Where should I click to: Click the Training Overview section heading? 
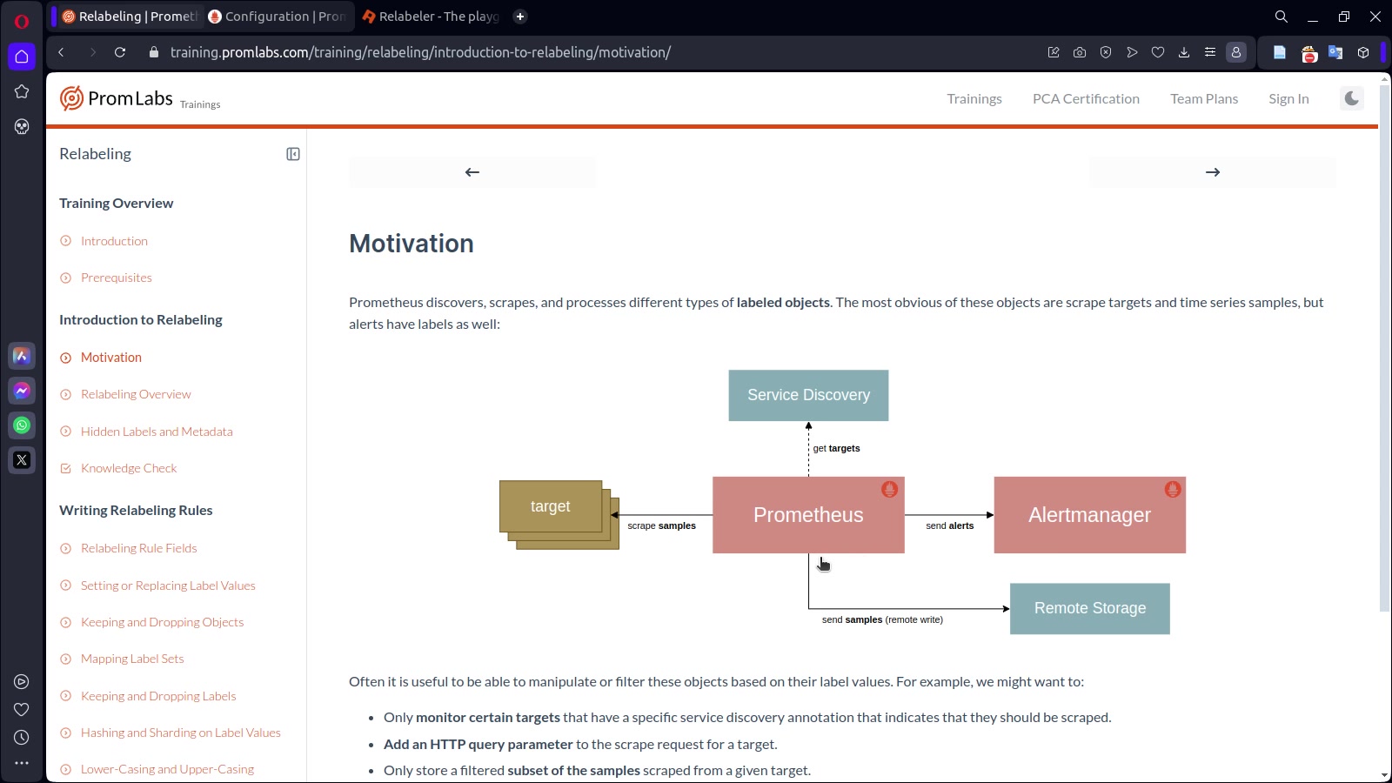pos(117,204)
